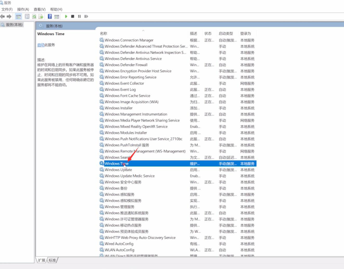Click the gear icon beside Windows Defender Firewall
This screenshot has height=269, width=344.
tap(101, 65)
